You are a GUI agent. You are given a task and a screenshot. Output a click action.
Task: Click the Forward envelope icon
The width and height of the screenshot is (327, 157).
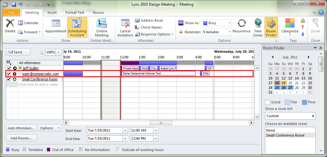20,32
